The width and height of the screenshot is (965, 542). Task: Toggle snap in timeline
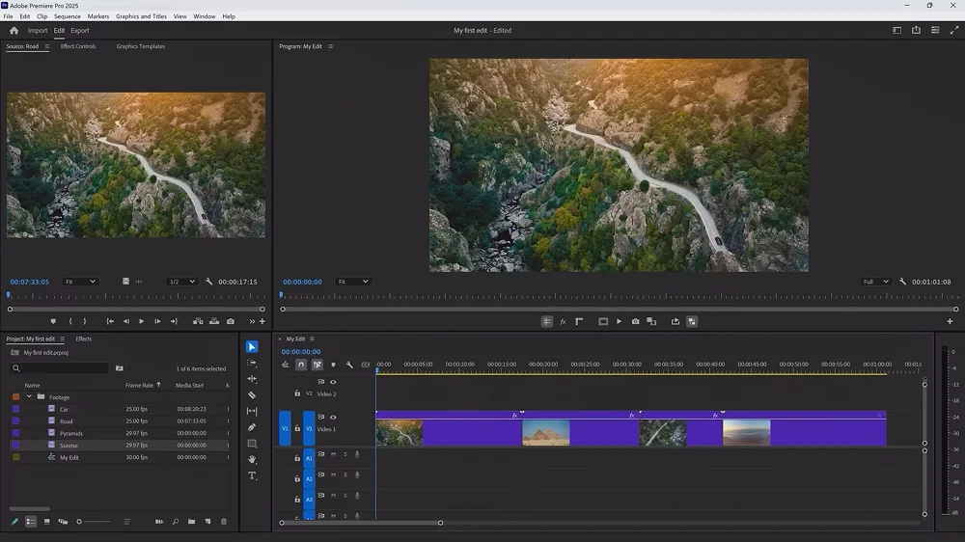[x=301, y=365]
